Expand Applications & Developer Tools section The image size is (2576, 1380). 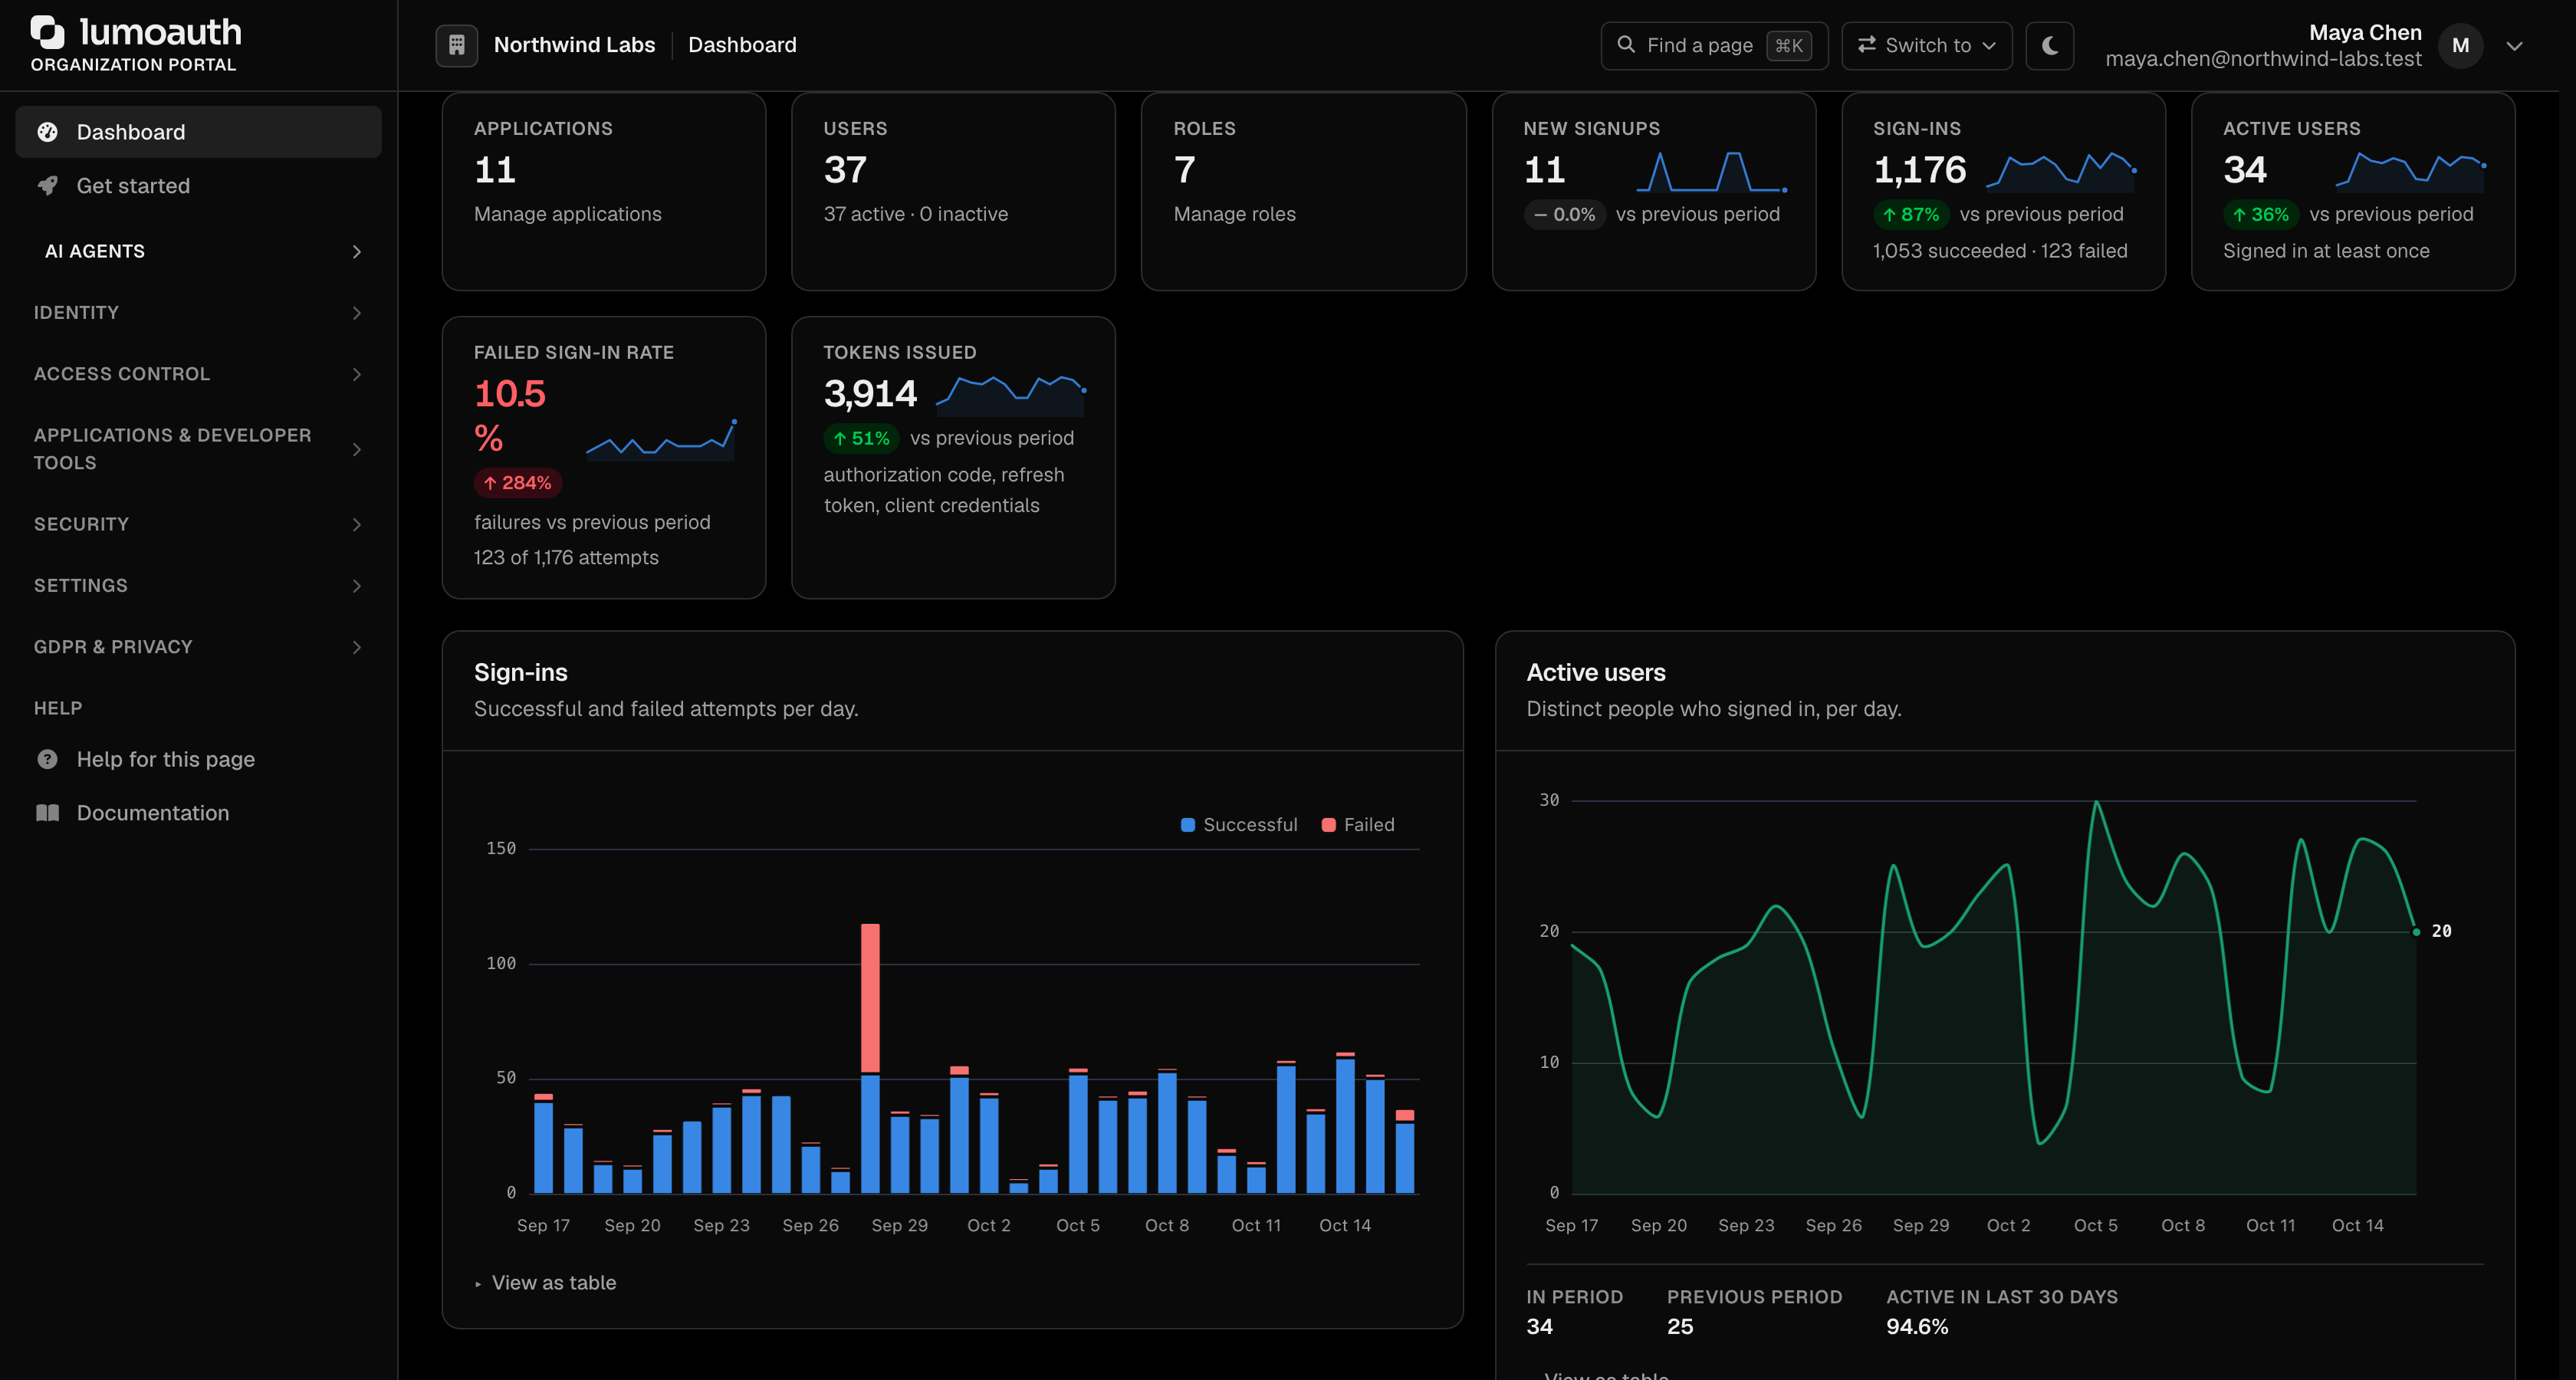point(199,449)
